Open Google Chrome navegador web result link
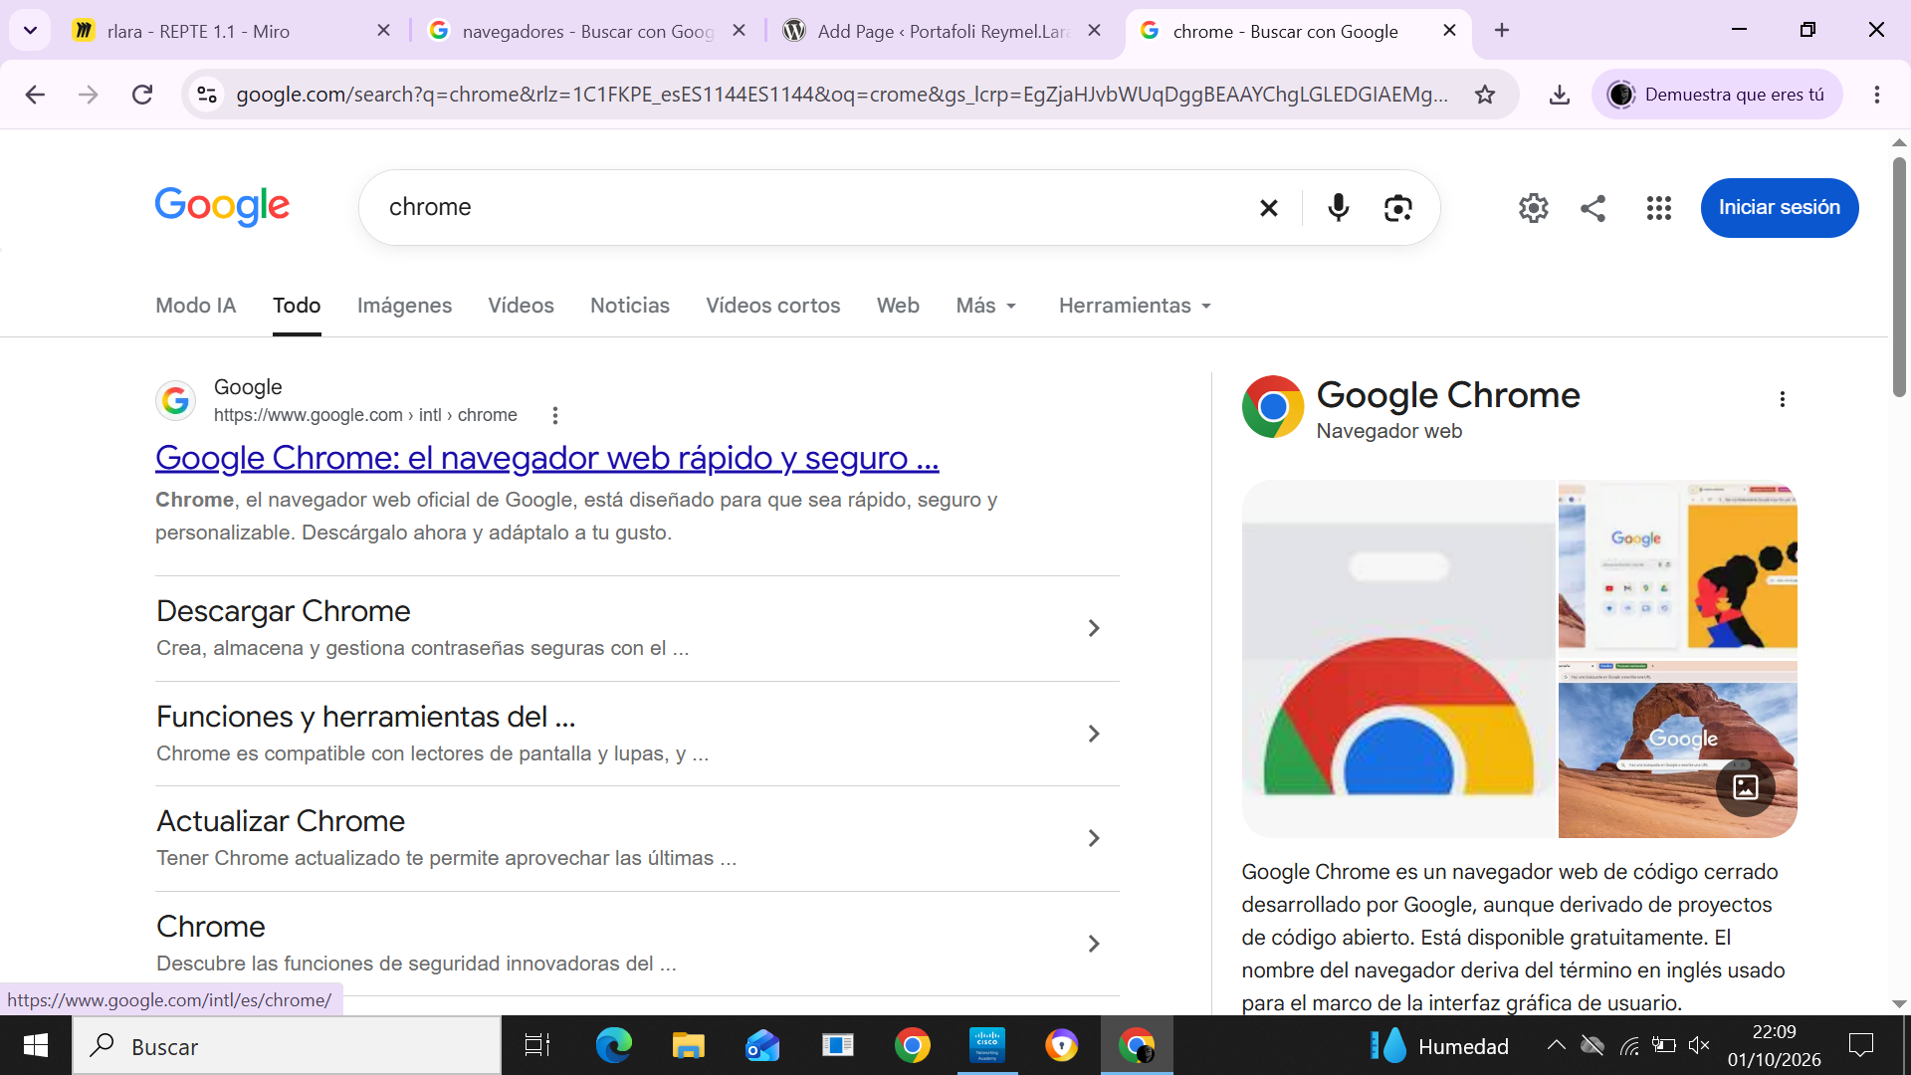 (547, 458)
